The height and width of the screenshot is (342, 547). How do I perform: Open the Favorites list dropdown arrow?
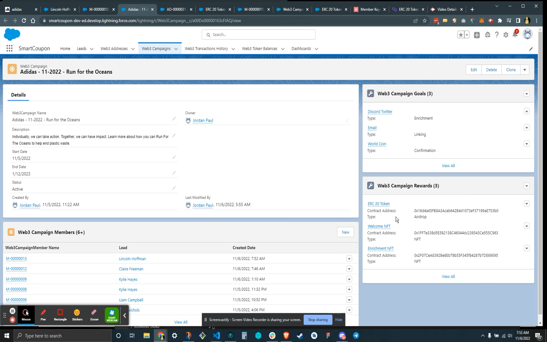pyautogui.click(x=467, y=35)
